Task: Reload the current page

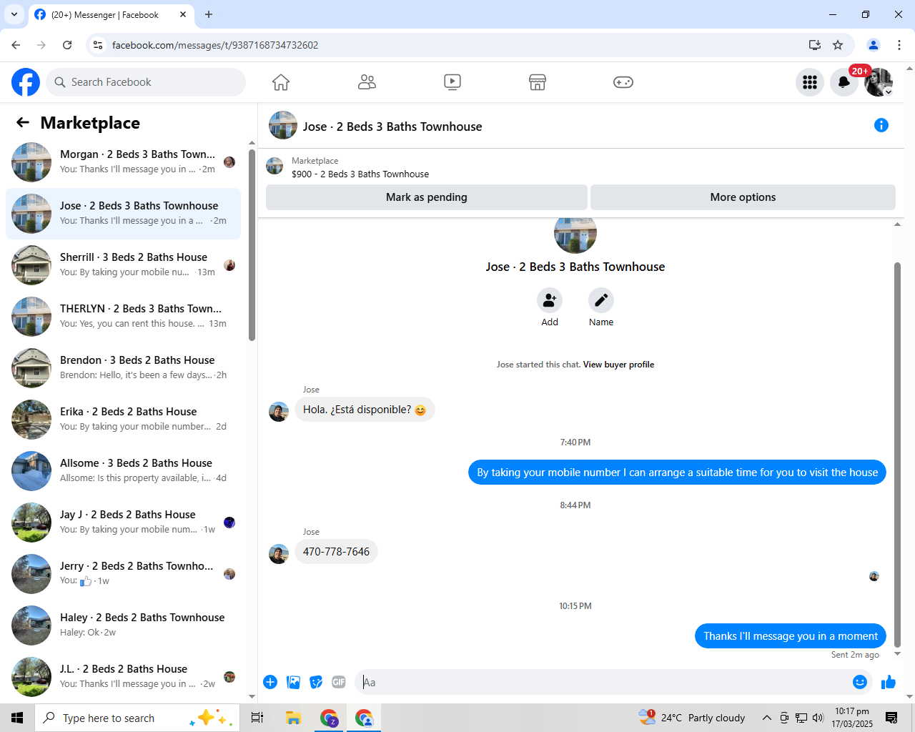Action: pyautogui.click(x=67, y=45)
